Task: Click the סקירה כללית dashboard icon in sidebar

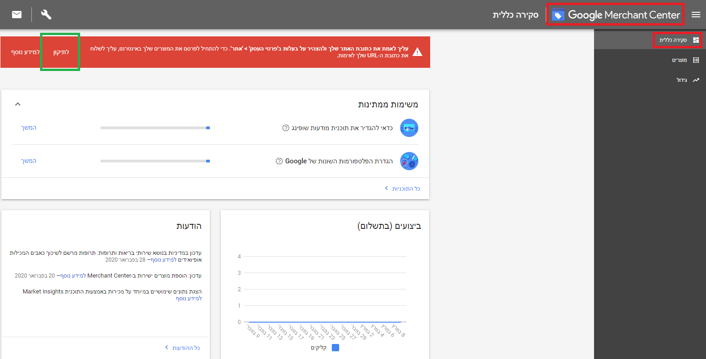Action: click(696, 40)
